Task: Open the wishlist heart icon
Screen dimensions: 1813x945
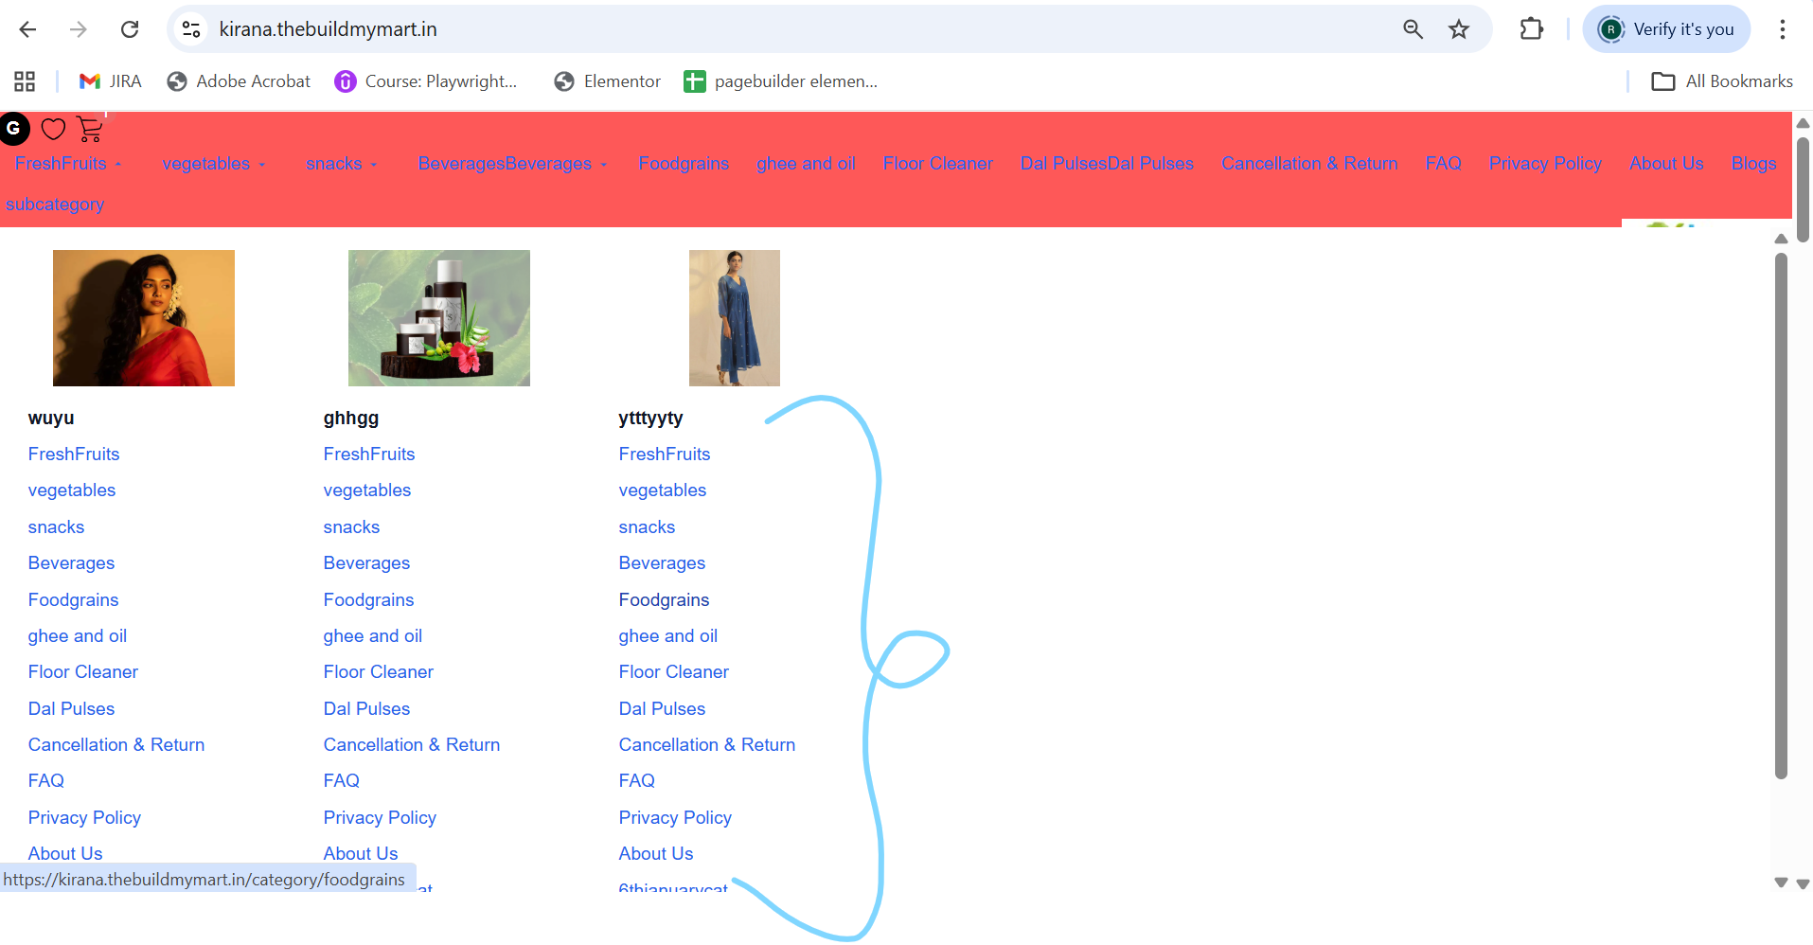Action: pyautogui.click(x=54, y=129)
